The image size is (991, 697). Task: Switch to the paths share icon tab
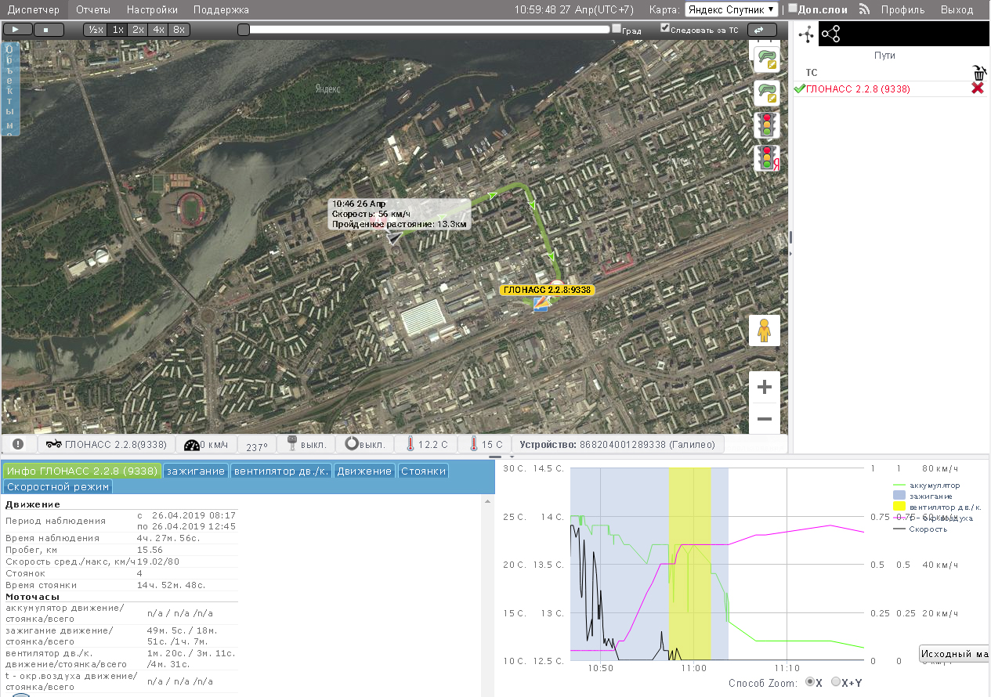(x=830, y=34)
